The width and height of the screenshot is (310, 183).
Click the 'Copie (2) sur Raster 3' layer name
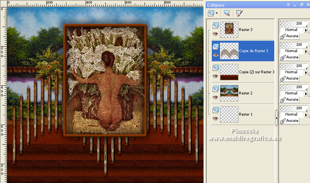tap(257, 72)
